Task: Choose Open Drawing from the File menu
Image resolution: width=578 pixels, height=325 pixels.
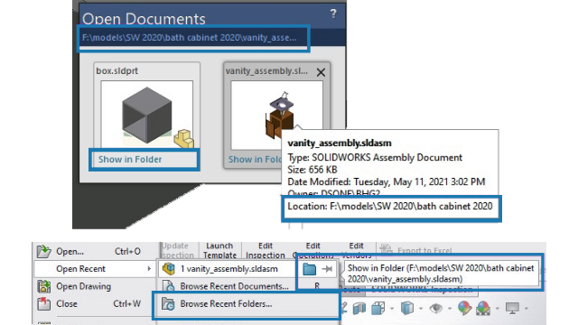Action: 83,286
